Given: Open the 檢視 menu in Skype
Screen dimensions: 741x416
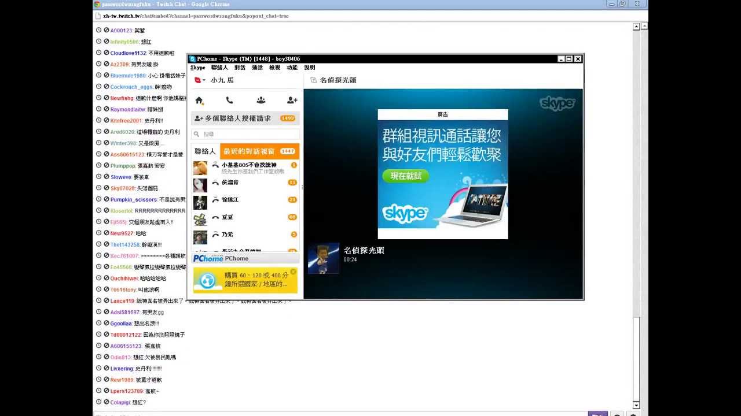Looking at the screenshot, I should point(274,68).
